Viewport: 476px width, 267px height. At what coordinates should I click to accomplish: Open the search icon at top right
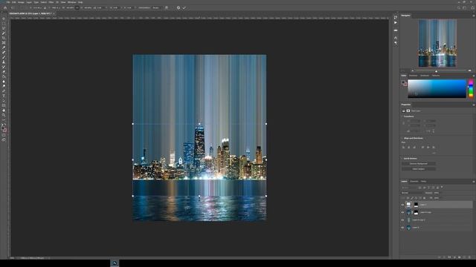(x=459, y=8)
